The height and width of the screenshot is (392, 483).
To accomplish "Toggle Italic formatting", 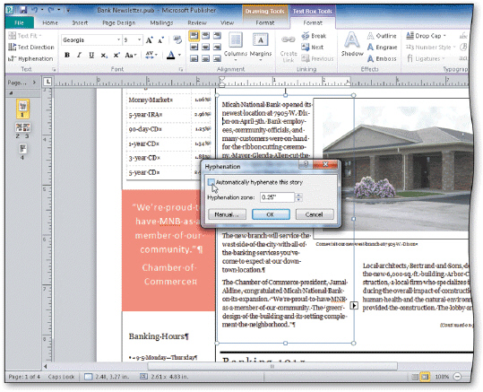I will (79, 56).
